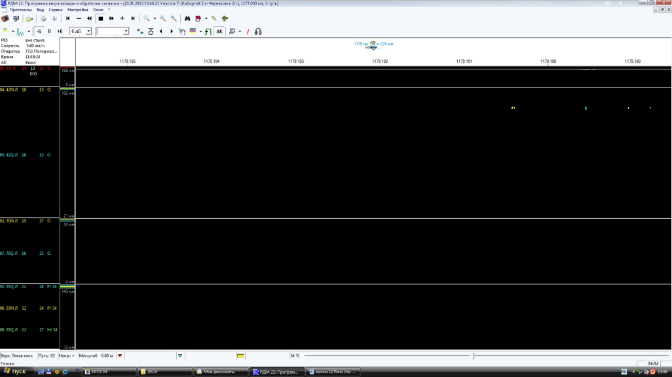This screenshot has width=672, height=377.
Task: Toggle the AK button in toolbar
Action: 219,31
